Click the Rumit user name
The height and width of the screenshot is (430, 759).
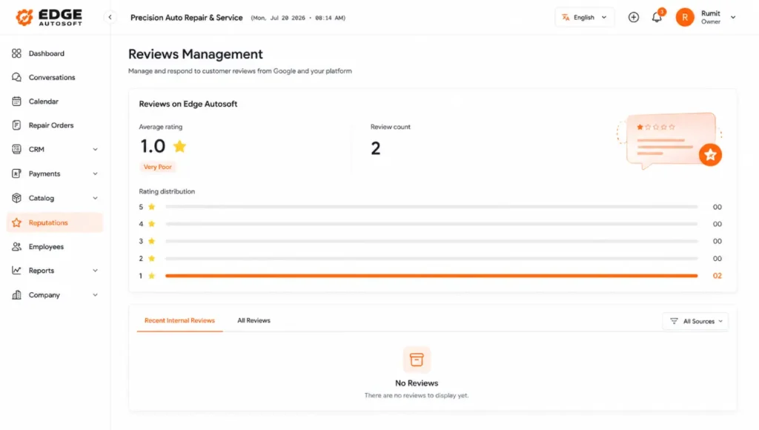pyautogui.click(x=711, y=13)
